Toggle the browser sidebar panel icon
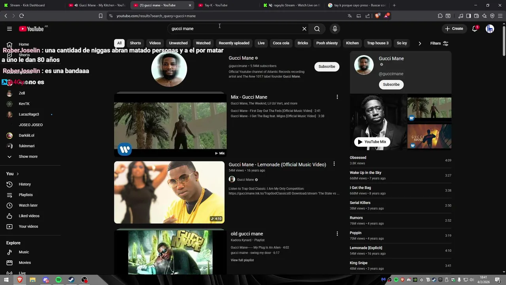 tap(468, 16)
